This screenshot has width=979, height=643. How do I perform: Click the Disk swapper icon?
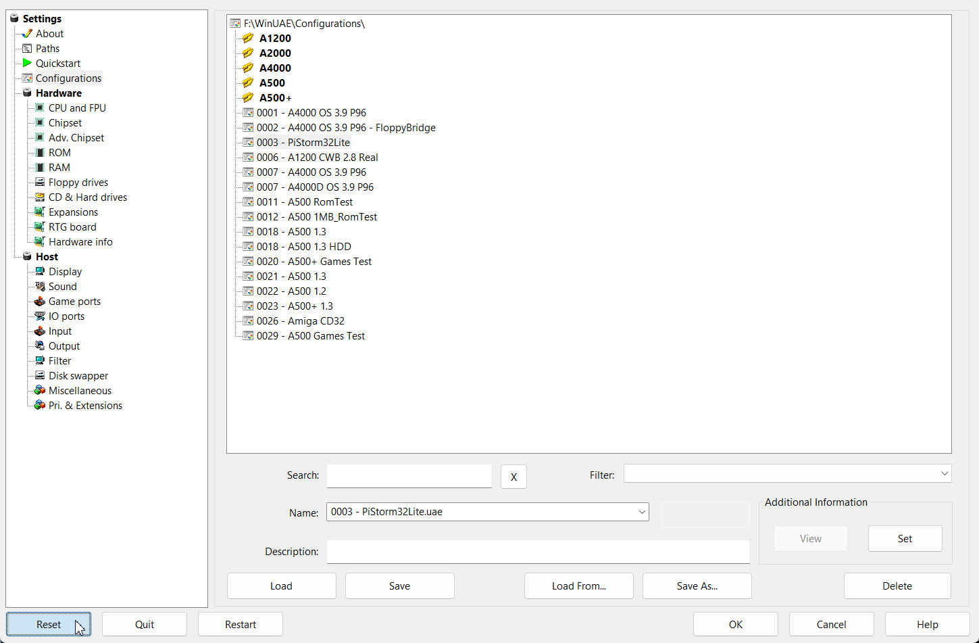point(40,376)
